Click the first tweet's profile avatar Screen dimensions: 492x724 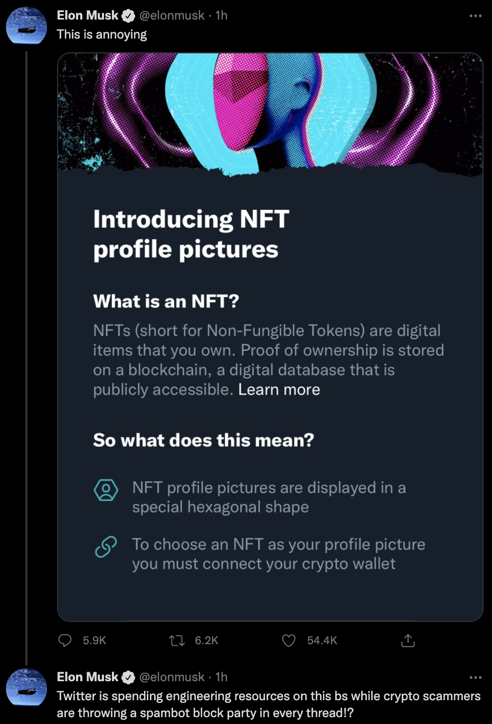tap(26, 25)
